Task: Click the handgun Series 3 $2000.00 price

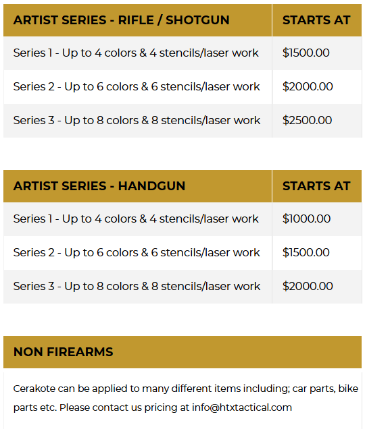Action: (x=308, y=286)
